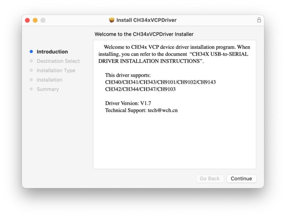Viewport: 286px width, 217px height.
Task: Click the 'This driver supports:' line
Action: coord(128,75)
